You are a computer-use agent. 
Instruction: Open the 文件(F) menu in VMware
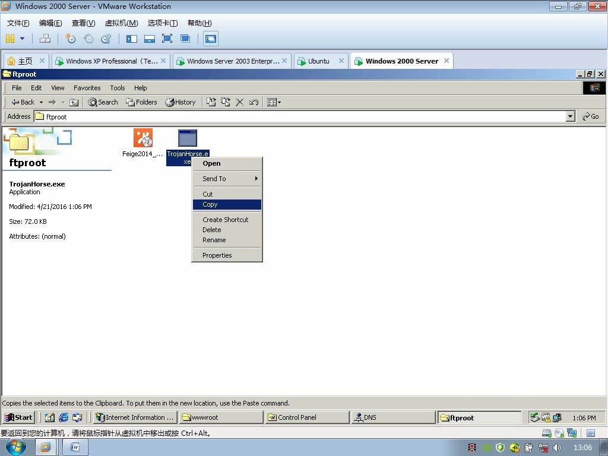[x=18, y=23]
